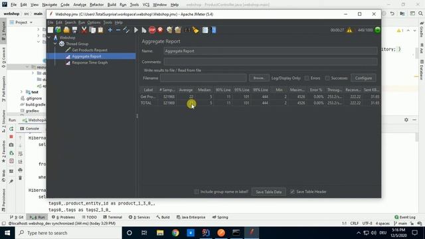Toggle the Errors checkbox
Viewport: 425px width, 239px height.
click(x=307, y=78)
